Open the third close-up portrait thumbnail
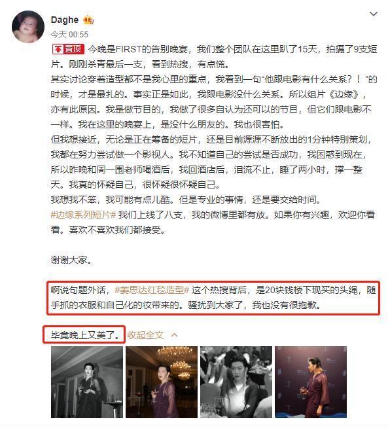The image size is (388, 428). 236,382
